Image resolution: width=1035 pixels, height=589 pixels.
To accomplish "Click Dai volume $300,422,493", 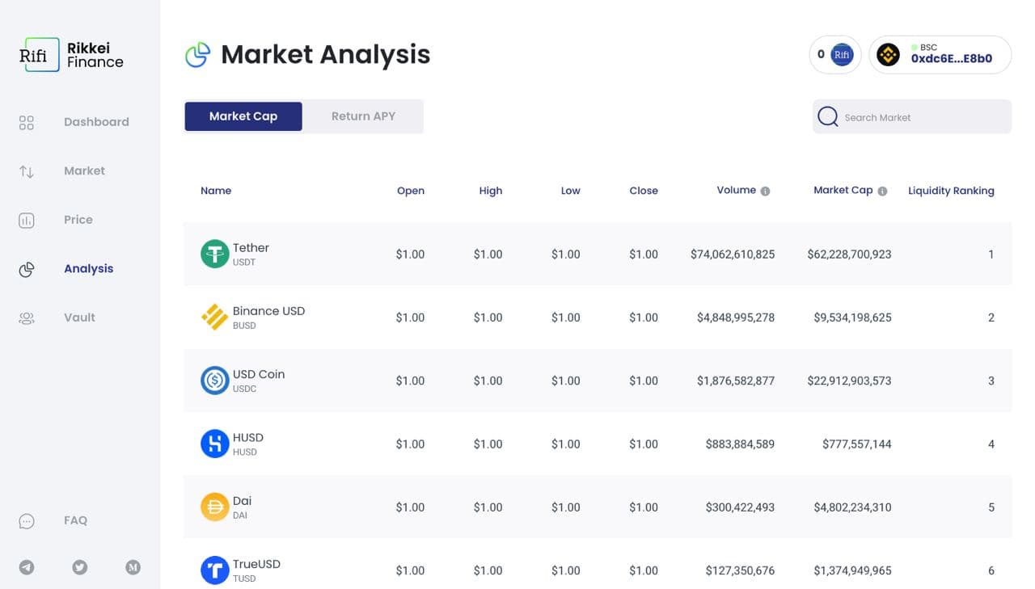I will click(740, 507).
